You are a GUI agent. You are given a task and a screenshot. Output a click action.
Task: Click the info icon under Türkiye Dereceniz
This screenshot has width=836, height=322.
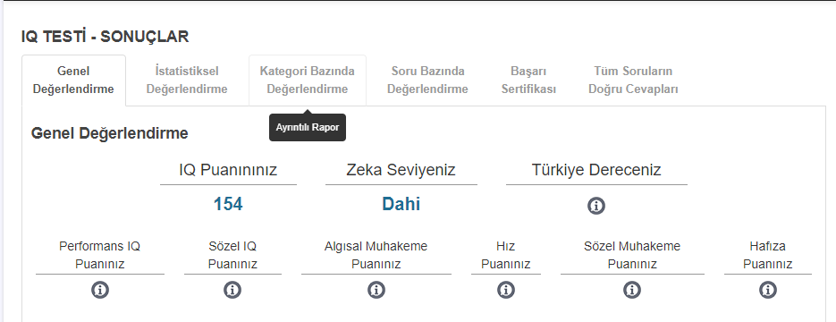coord(596,206)
